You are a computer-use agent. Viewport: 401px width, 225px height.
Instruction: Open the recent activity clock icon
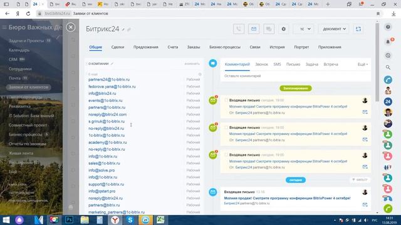click(388, 56)
